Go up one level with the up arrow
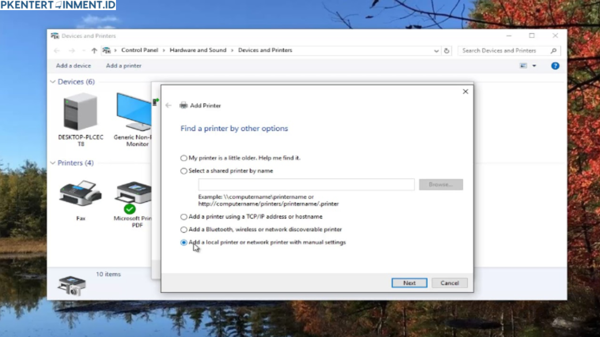Viewport: 600px width, 337px height. pyautogui.click(x=94, y=50)
